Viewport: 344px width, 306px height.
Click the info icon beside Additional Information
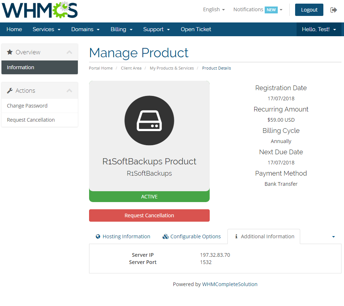(236, 236)
